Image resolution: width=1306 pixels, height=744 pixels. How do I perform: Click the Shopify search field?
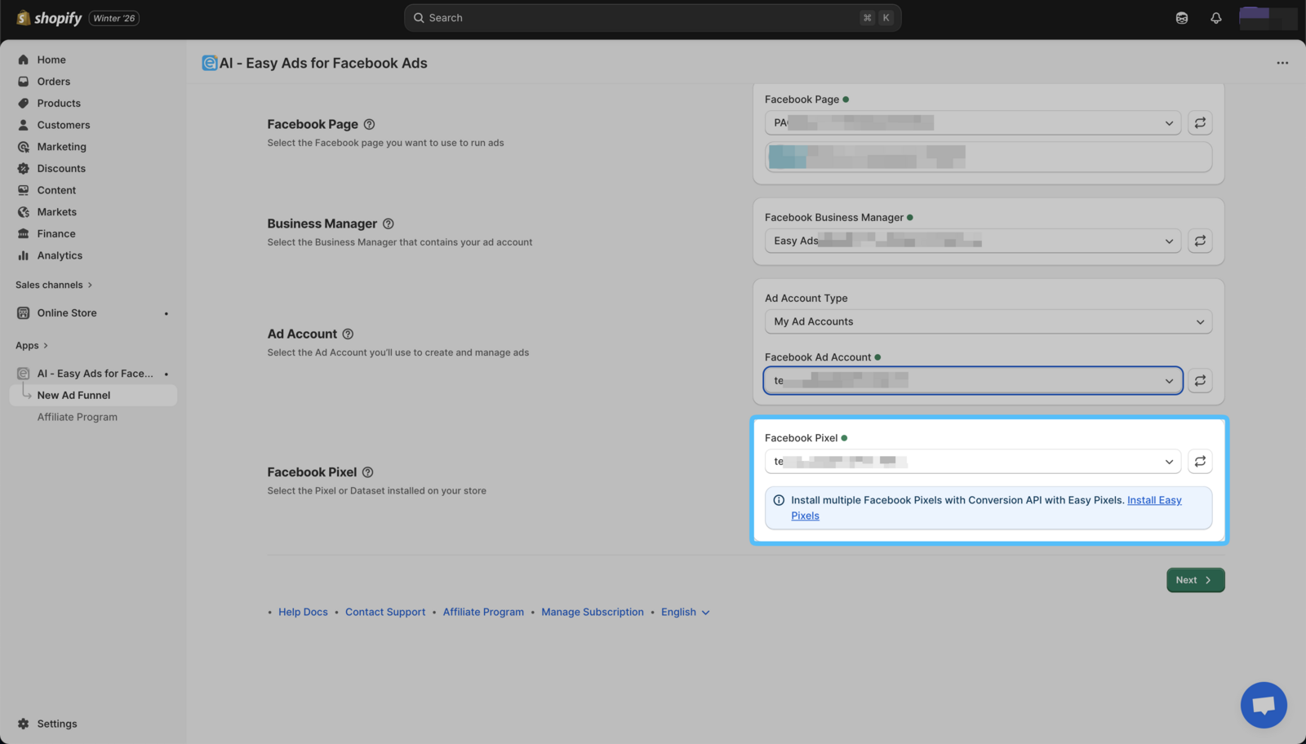(651, 18)
